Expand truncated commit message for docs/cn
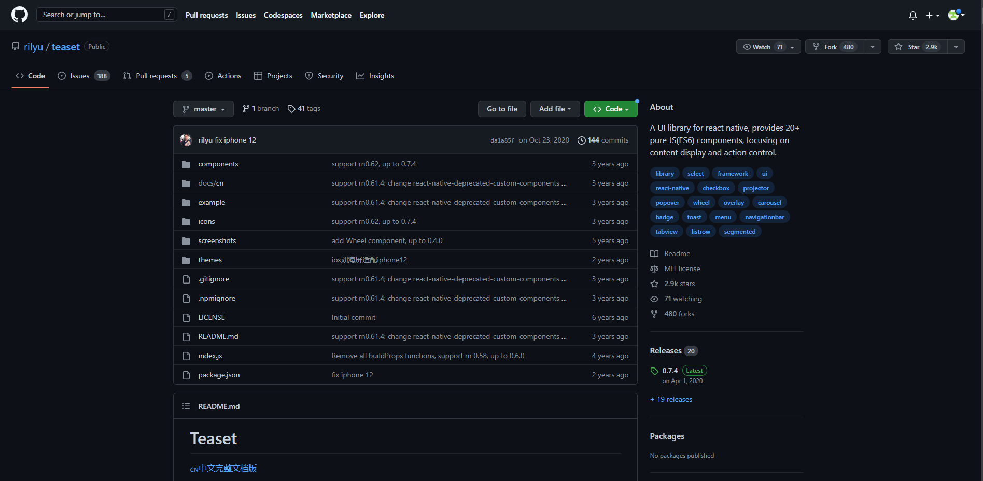Image resolution: width=983 pixels, height=481 pixels. click(x=564, y=183)
